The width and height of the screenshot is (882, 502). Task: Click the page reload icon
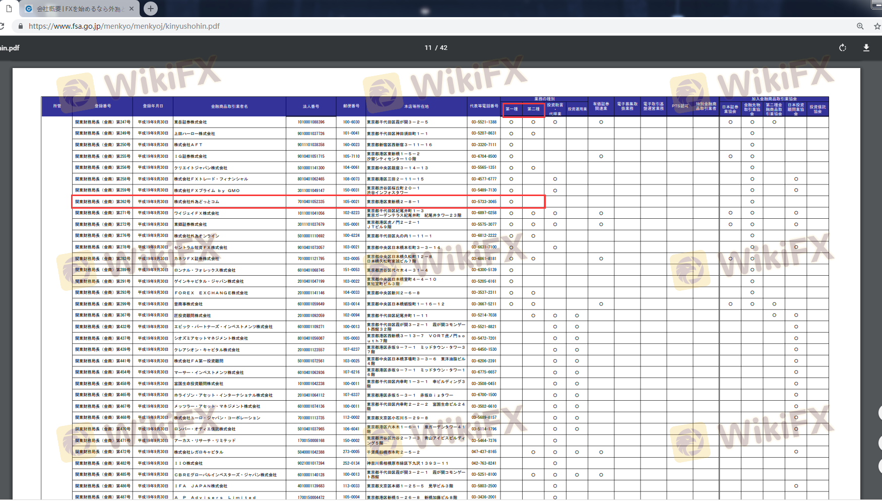coord(2,26)
